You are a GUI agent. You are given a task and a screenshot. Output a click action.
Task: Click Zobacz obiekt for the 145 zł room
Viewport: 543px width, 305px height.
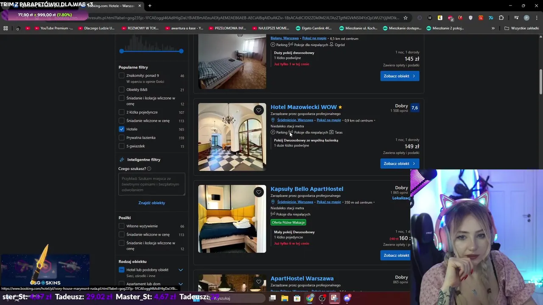tap(400, 76)
